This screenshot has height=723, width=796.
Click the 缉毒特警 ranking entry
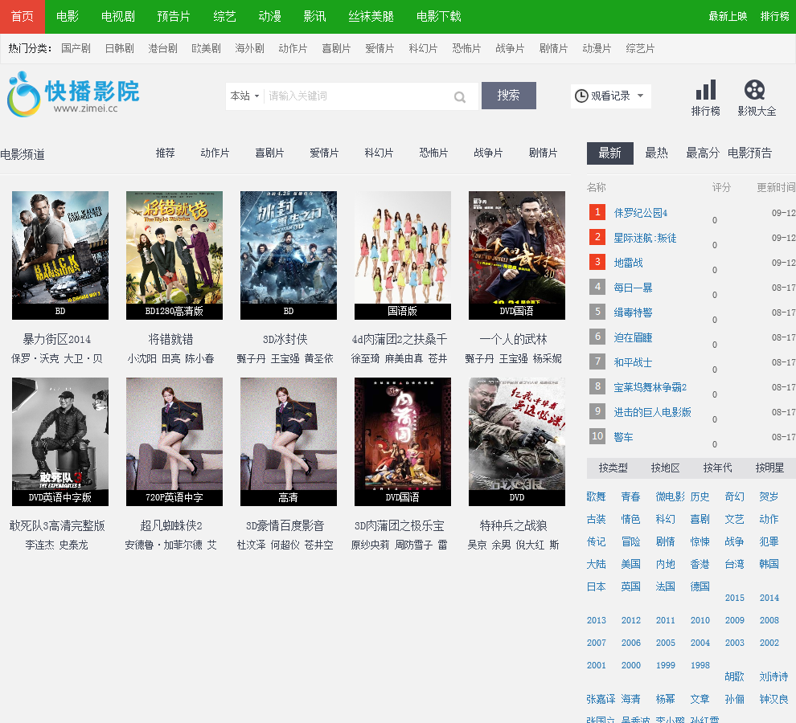coord(633,312)
